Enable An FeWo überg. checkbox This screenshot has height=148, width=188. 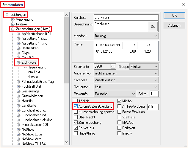[x=119, y=106]
